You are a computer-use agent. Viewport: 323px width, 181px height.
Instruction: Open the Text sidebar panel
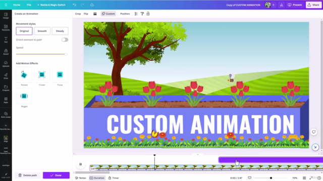tap(6, 40)
